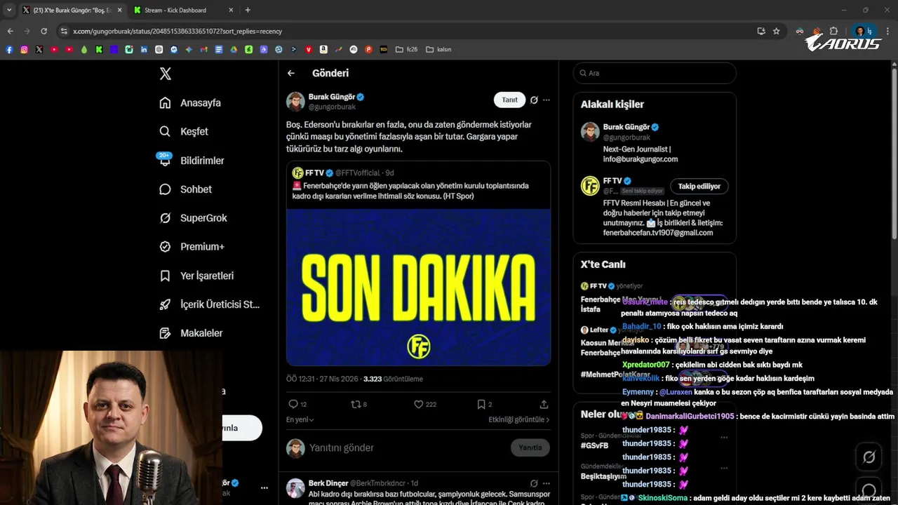This screenshot has width=898, height=505.
Task: Bookmark this page with the star
Action: pos(776,31)
